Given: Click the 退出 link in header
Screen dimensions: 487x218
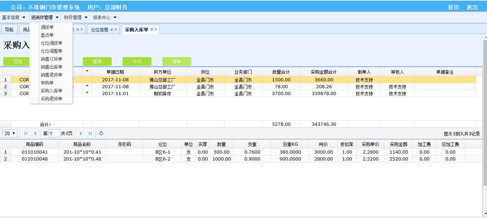Looking at the screenshot, I should (472, 7).
